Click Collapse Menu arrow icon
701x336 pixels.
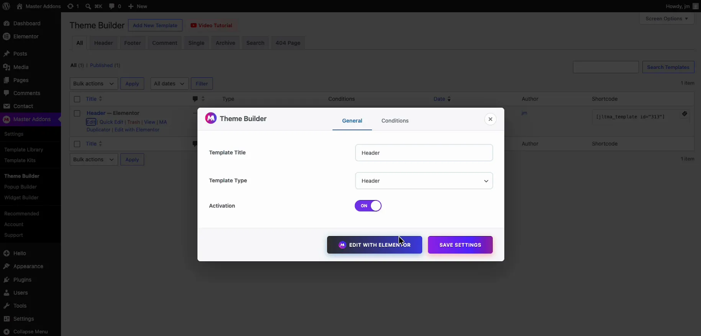click(7, 332)
